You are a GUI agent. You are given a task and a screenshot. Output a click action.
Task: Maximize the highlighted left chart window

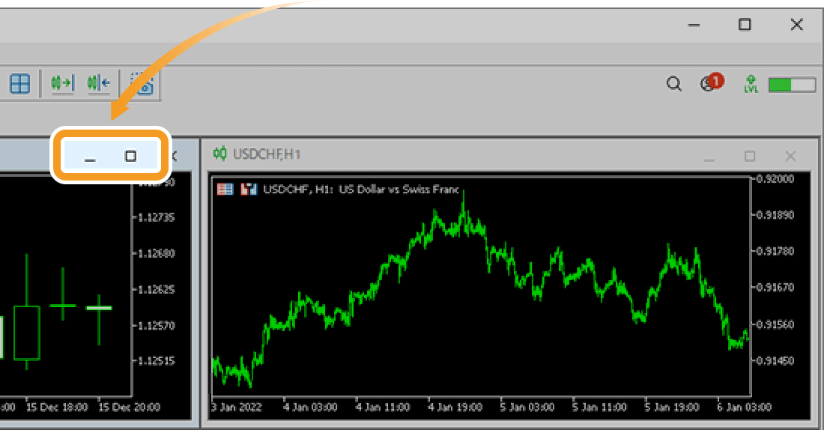(x=130, y=156)
